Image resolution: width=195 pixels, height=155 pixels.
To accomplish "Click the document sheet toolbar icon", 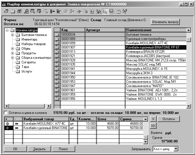I will 92,11.
